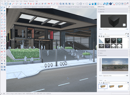Click the eyedropper sample paint icon
This screenshot has height=95, width=130.
(x=126, y=34)
